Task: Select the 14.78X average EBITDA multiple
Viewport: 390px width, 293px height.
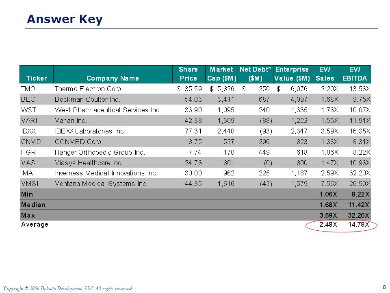Action: point(358,225)
